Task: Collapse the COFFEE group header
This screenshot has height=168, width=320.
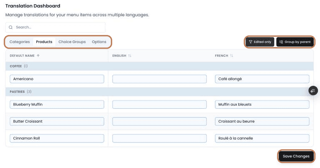Action: [160, 66]
